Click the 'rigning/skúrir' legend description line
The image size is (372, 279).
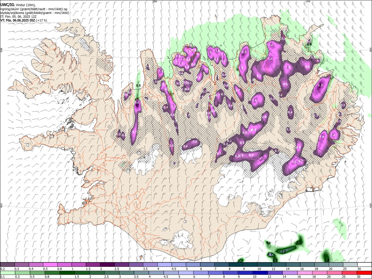point(34,9)
